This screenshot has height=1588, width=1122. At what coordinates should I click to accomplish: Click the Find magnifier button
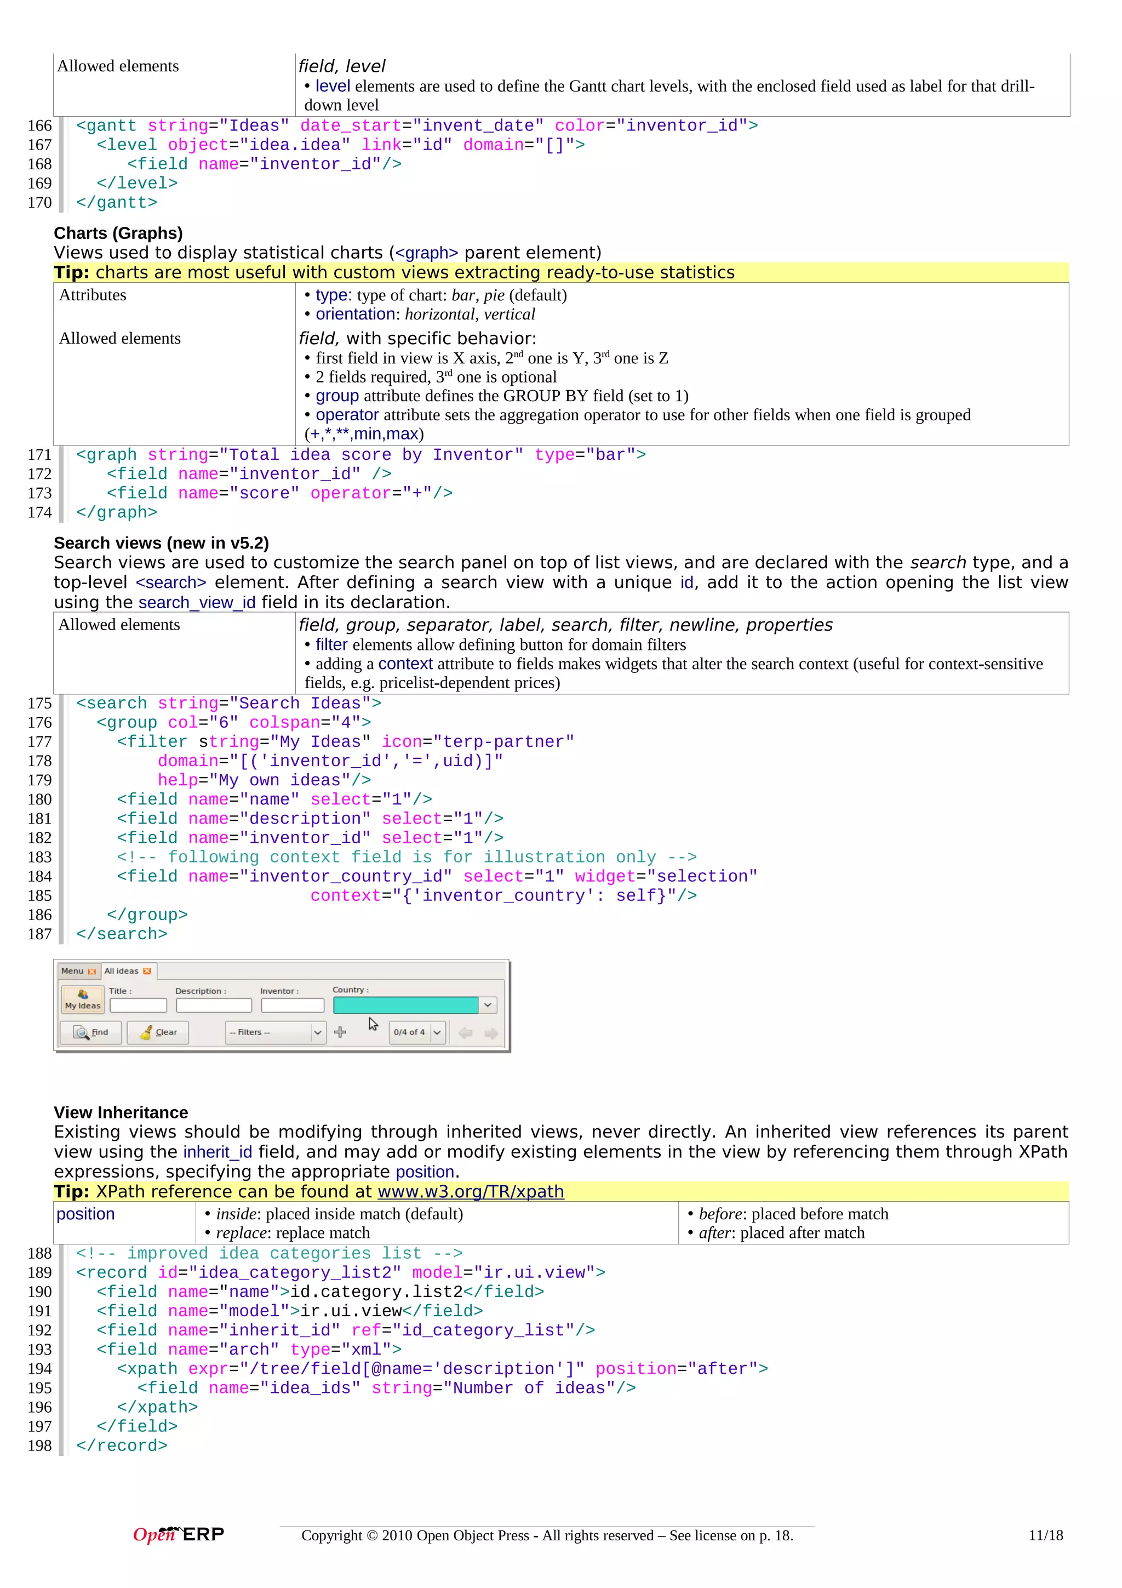91,1032
